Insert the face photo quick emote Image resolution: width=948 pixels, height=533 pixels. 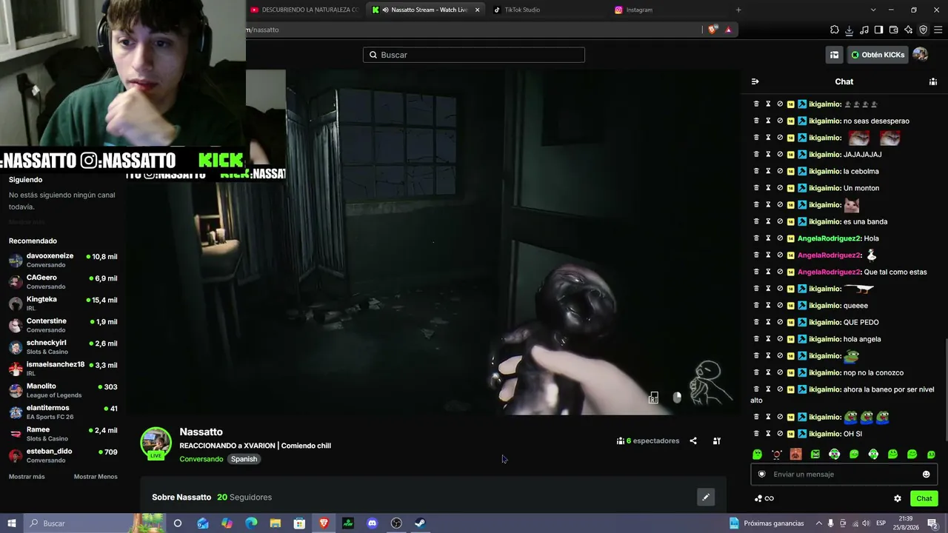(x=795, y=454)
